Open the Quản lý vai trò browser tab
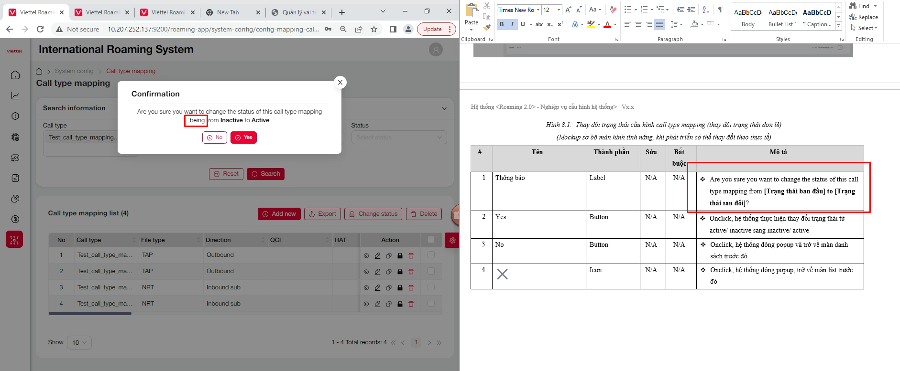Screen dimensions: 900x371 [296, 12]
